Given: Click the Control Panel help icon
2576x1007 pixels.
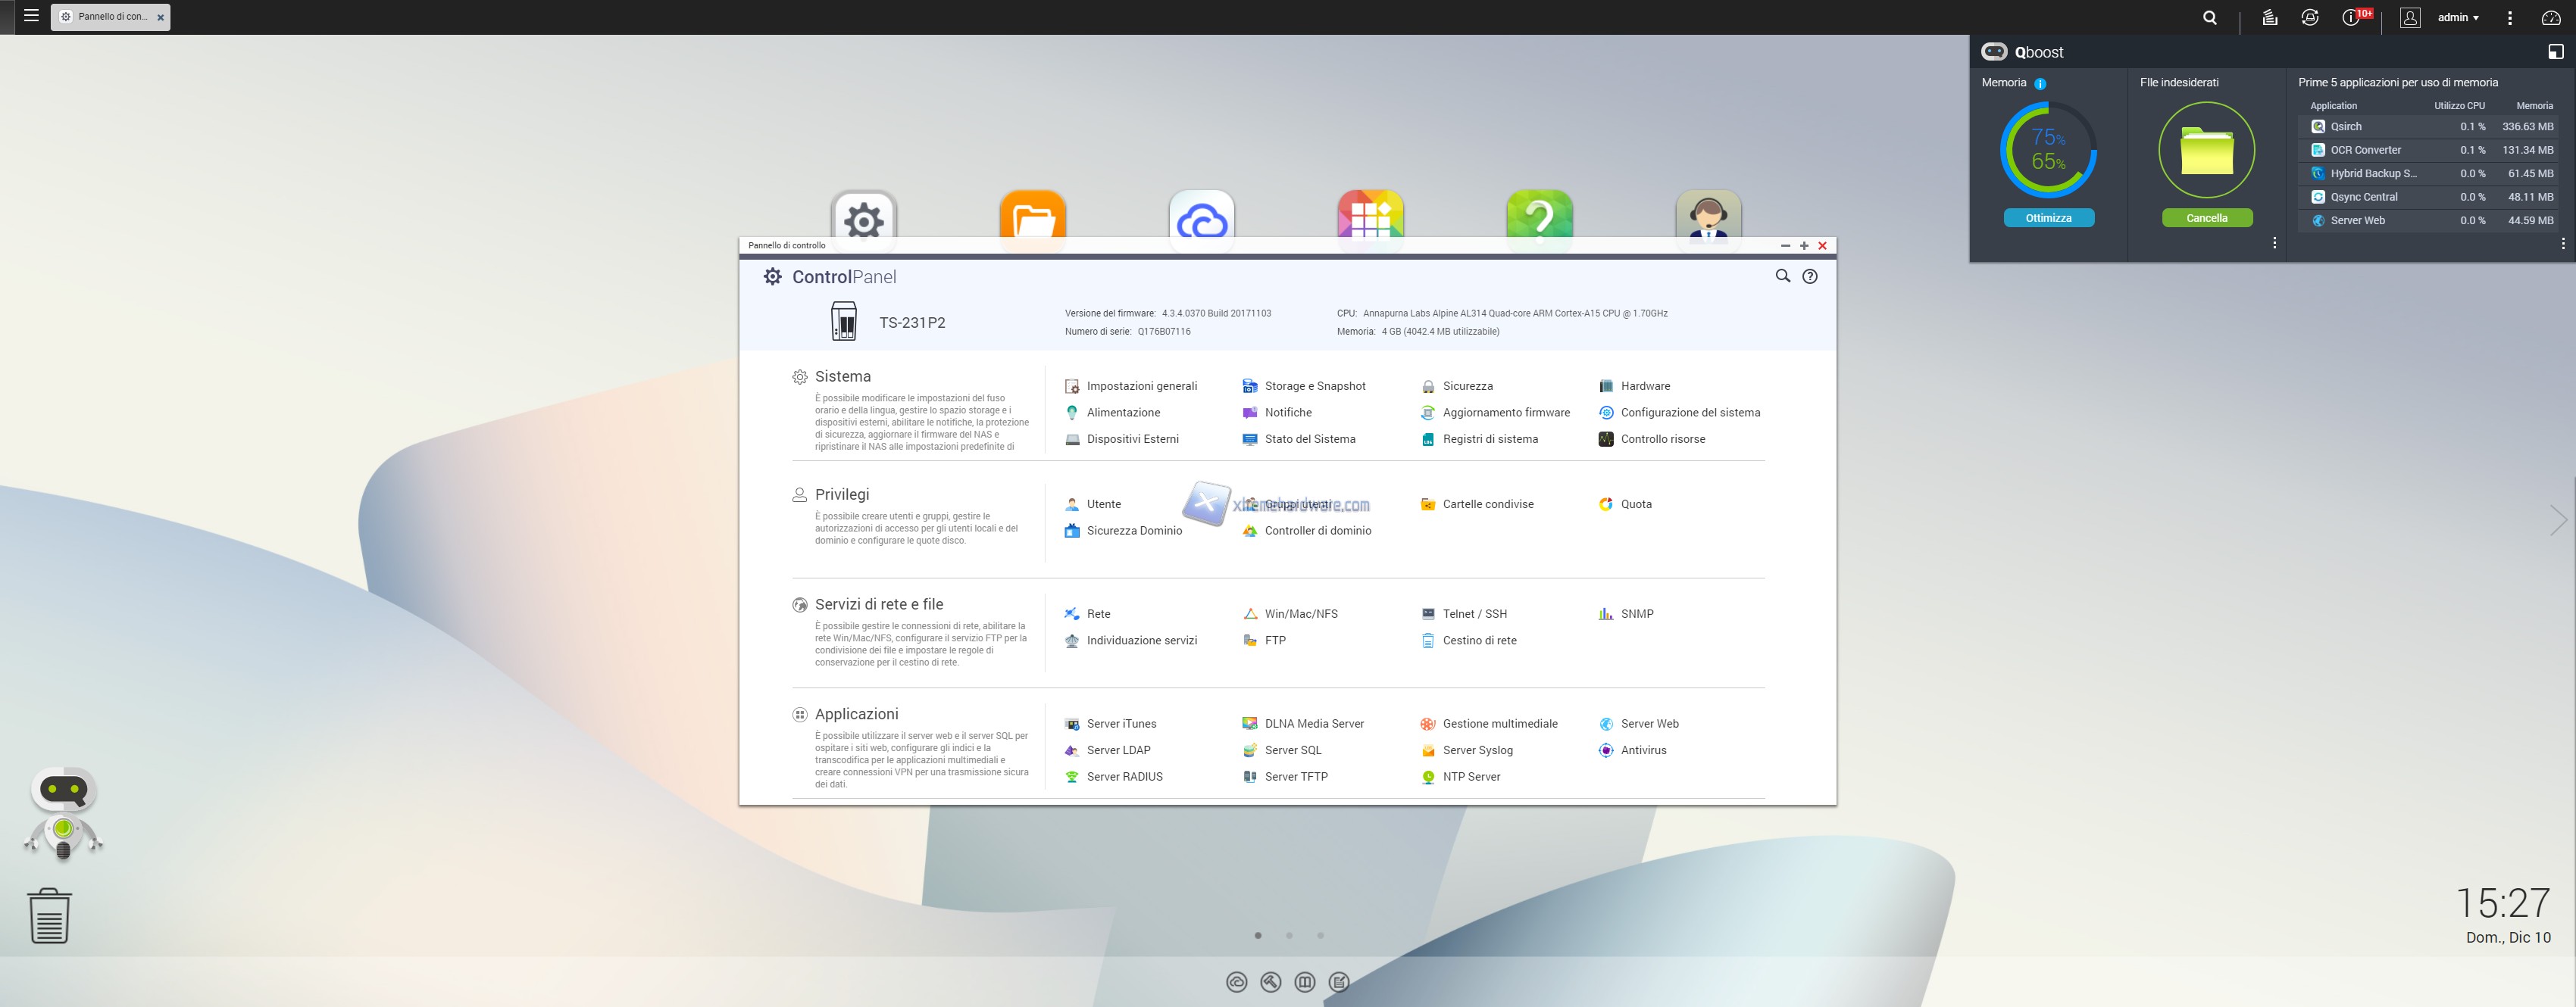Looking at the screenshot, I should [x=1809, y=276].
